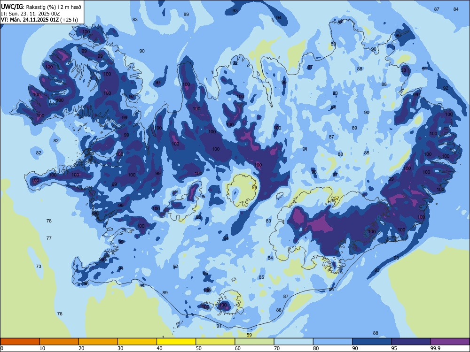Click the bright yellow 40–50 legend swatch

click(x=176, y=342)
